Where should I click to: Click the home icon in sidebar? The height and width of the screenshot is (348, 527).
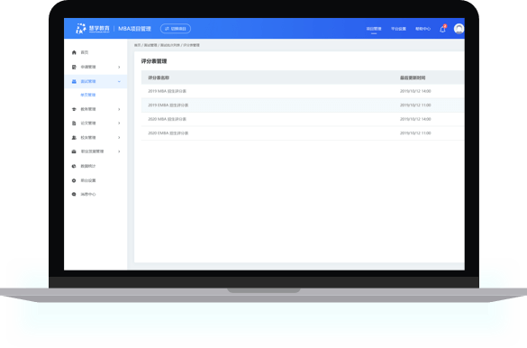point(74,52)
